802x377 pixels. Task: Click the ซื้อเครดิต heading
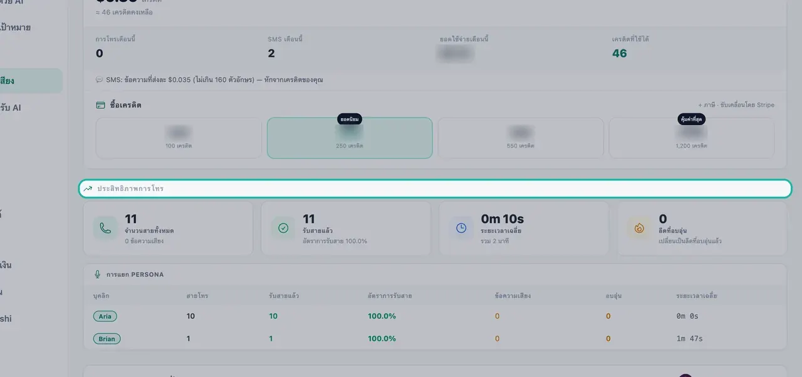(125, 105)
